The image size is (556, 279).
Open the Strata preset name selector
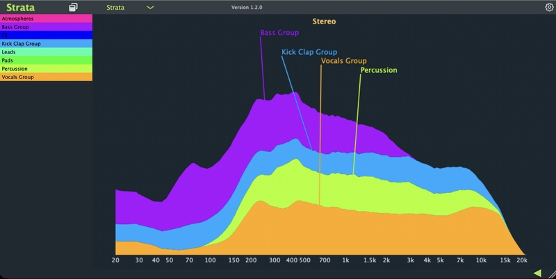tap(115, 8)
